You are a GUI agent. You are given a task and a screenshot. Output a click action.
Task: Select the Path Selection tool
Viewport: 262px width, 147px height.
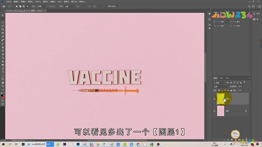click(x=3, y=75)
